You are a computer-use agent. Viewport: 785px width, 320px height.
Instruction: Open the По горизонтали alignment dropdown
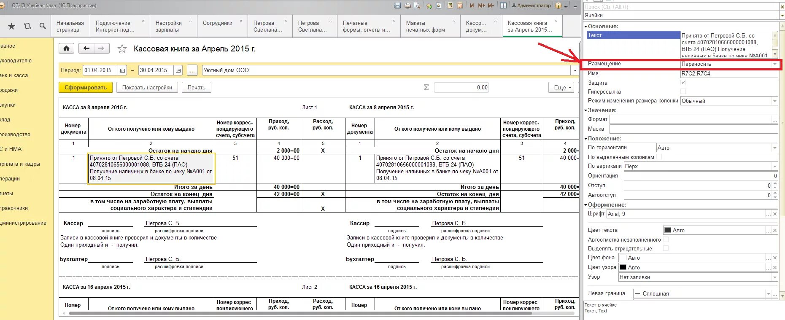774,148
